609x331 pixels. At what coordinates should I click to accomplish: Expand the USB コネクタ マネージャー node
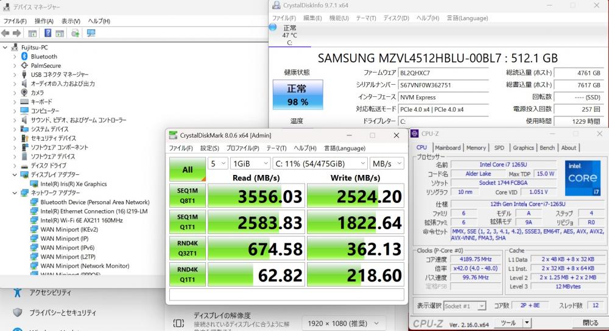(15, 75)
